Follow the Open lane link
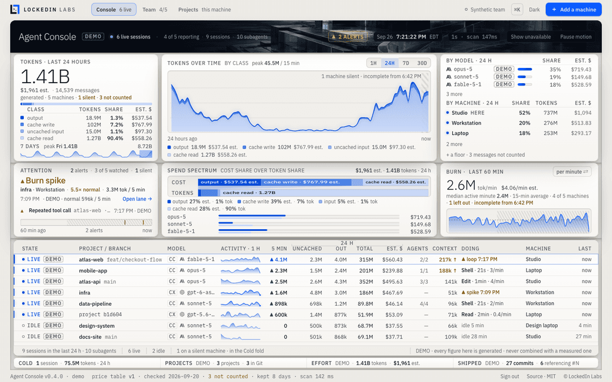Screen dimensions: 612x382 137,199
